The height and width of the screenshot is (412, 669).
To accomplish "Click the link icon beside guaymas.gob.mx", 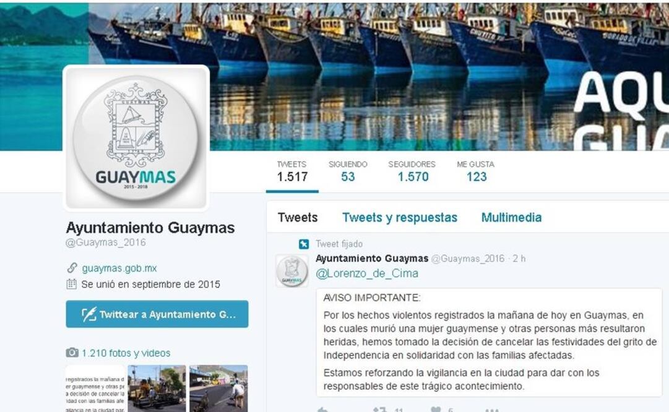I will pos(72,268).
